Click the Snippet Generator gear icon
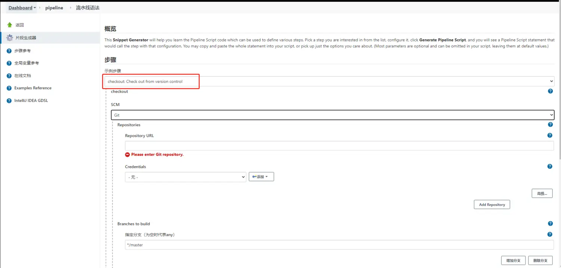Viewport: 561px width, 268px height. pos(10,38)
